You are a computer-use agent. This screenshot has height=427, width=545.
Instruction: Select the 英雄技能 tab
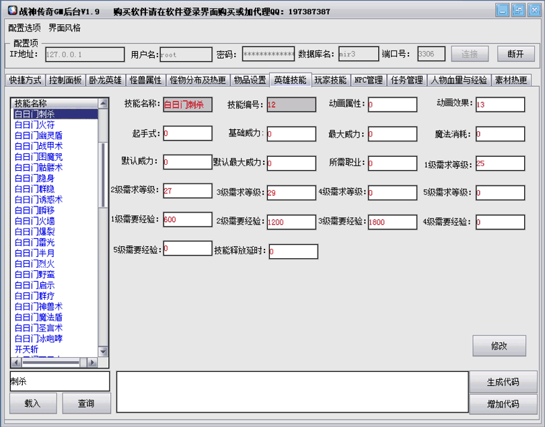tap(290, 80)
